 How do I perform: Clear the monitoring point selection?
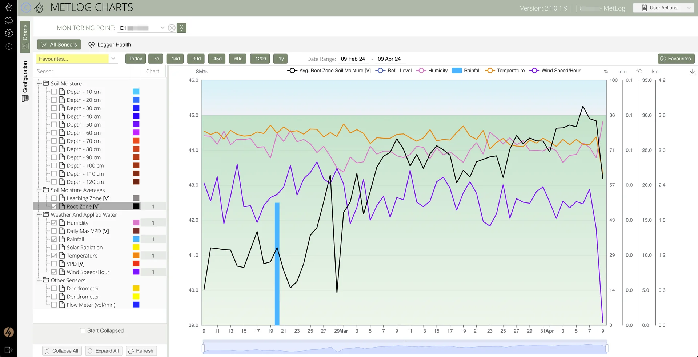pyautogui.click(x=172, y=28)
